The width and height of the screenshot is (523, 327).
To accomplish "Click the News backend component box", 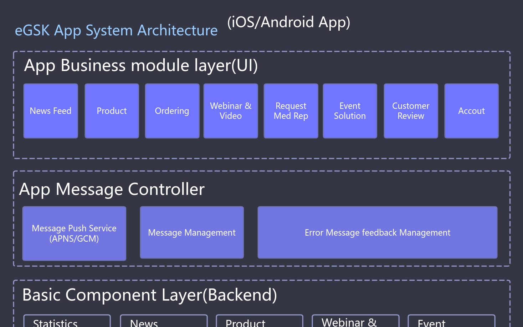I will pyautogui.click(x=164, y=322).
